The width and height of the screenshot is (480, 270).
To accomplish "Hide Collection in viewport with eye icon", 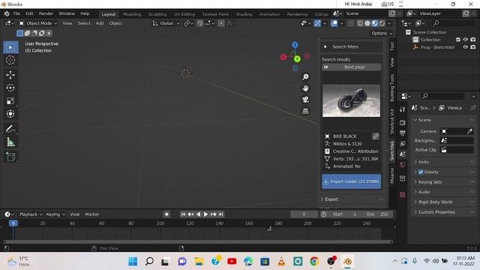I will 465,40.
